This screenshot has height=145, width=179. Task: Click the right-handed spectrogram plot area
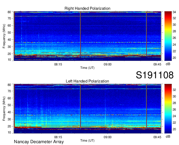click(88, 36)
